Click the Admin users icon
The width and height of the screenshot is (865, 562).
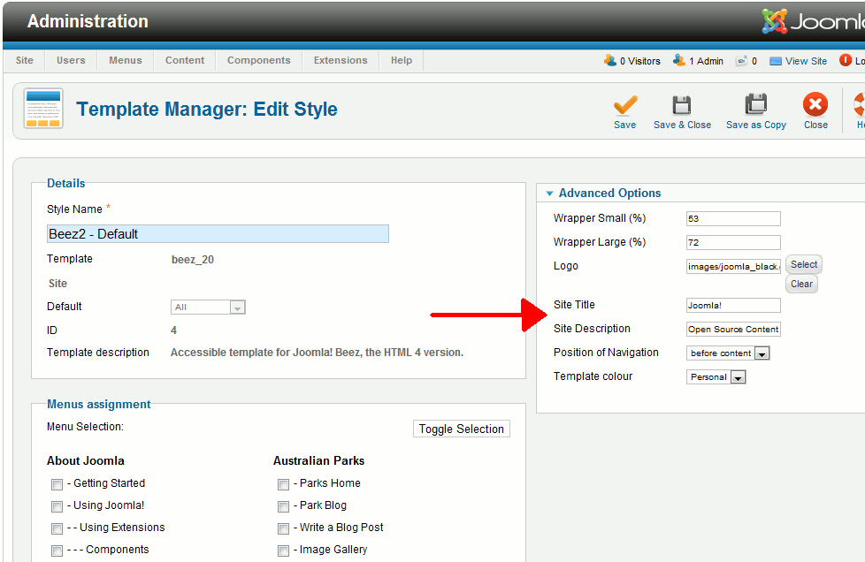(678, 61)
